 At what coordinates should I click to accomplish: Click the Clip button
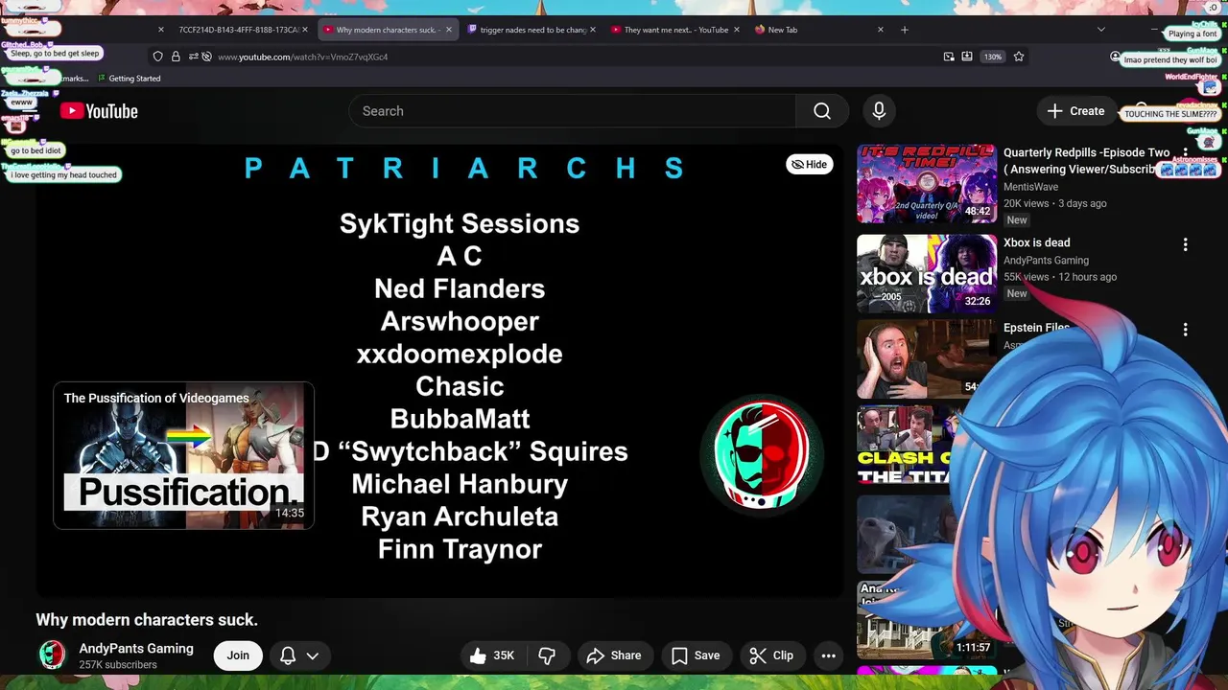(771, 655)
